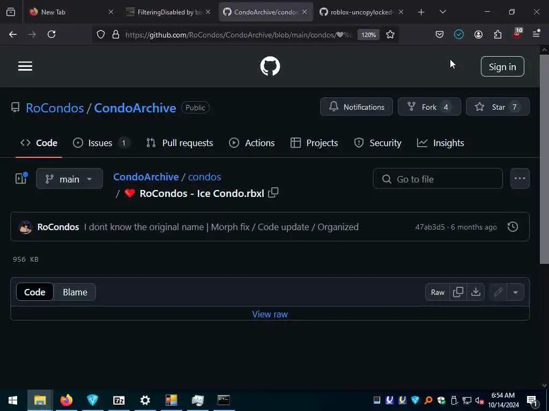Open Settings gear in the taskbar
Viewport: 549px width, 411px height.
[x=145, y=400]
